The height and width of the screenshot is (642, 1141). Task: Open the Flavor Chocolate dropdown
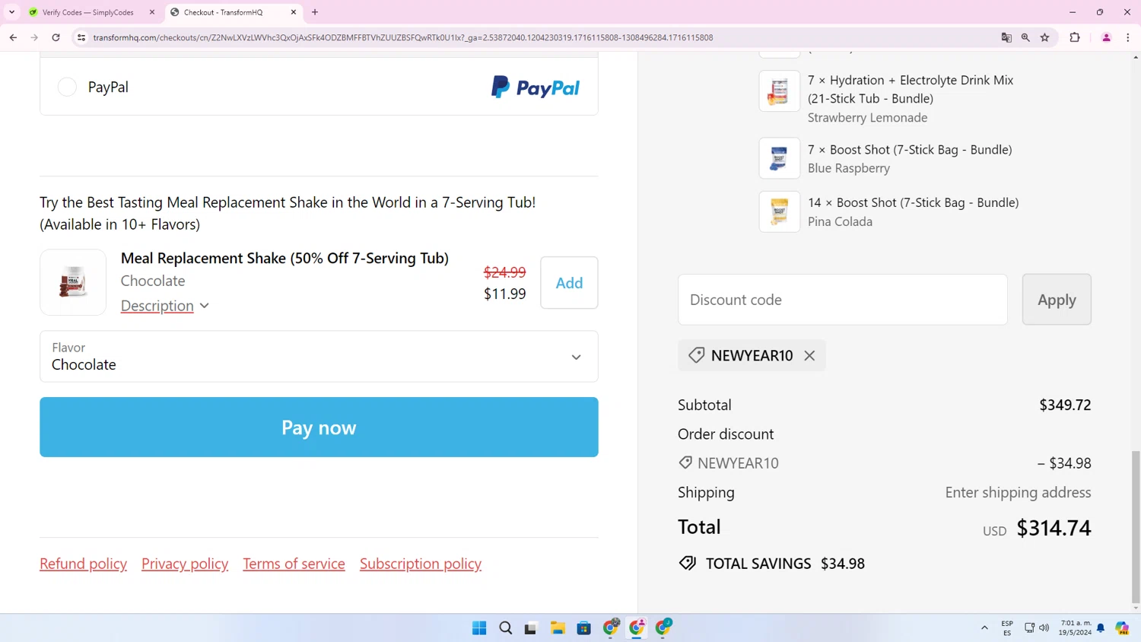point(319,356)
